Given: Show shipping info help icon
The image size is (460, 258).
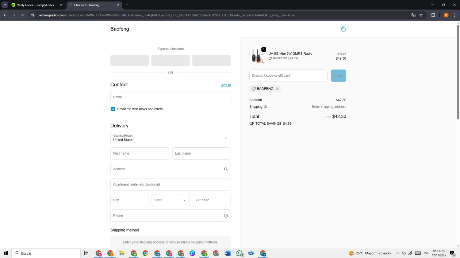Looking at the screenshot, I should coord(266,107).
